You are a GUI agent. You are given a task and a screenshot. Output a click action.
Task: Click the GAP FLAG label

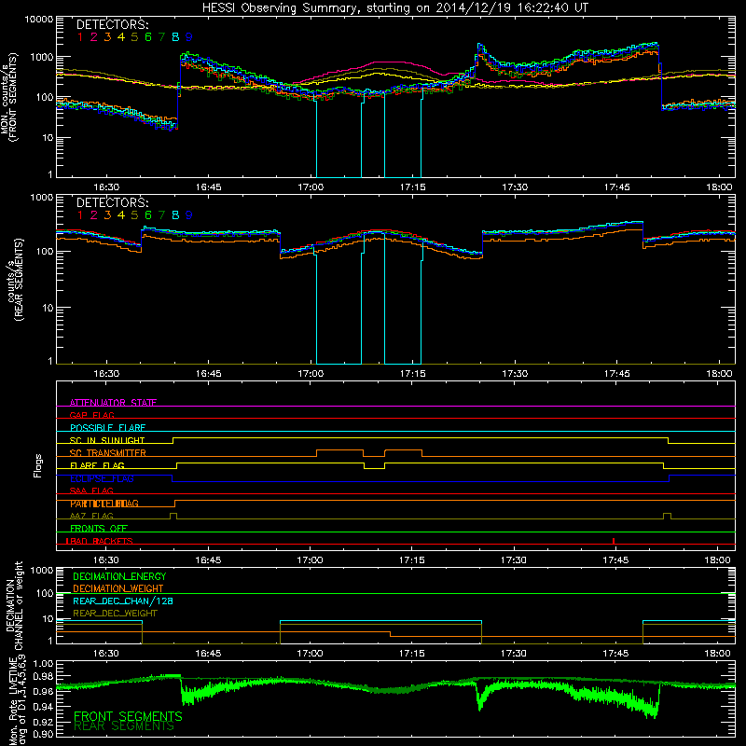tap(91, 415)
